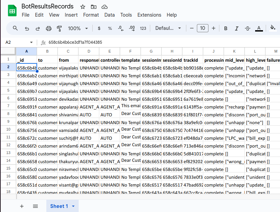280x212 pixels.
Task: Select the paint format roller icon
Action: (60, 28)
